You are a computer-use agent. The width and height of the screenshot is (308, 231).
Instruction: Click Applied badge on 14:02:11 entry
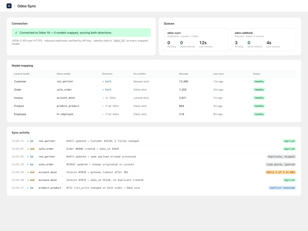pos(289,141)
